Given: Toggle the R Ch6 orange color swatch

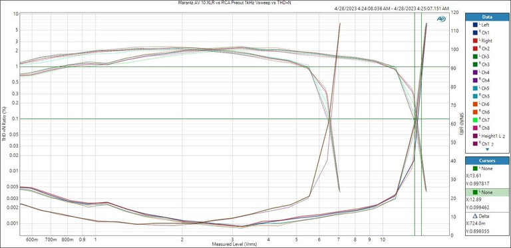Looking at the screenshot, I should coord(475,112).
